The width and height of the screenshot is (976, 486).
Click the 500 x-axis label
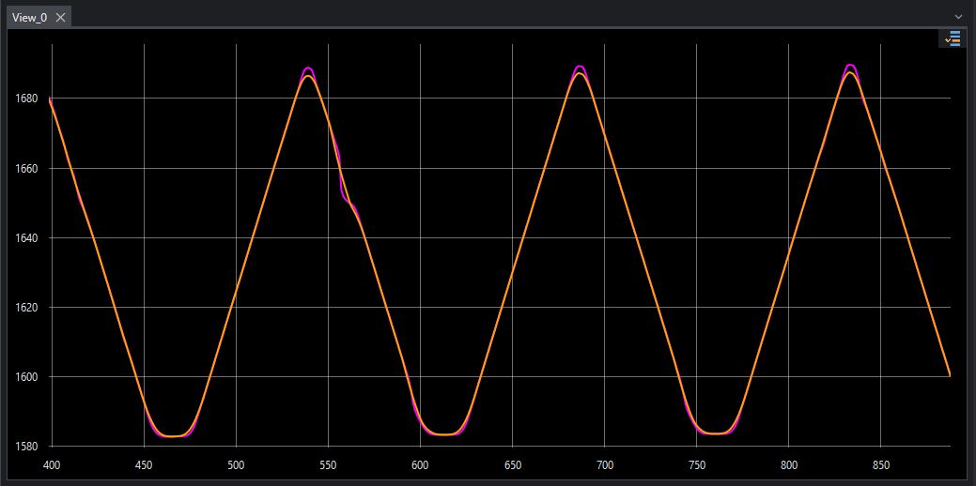pos(236,465)
